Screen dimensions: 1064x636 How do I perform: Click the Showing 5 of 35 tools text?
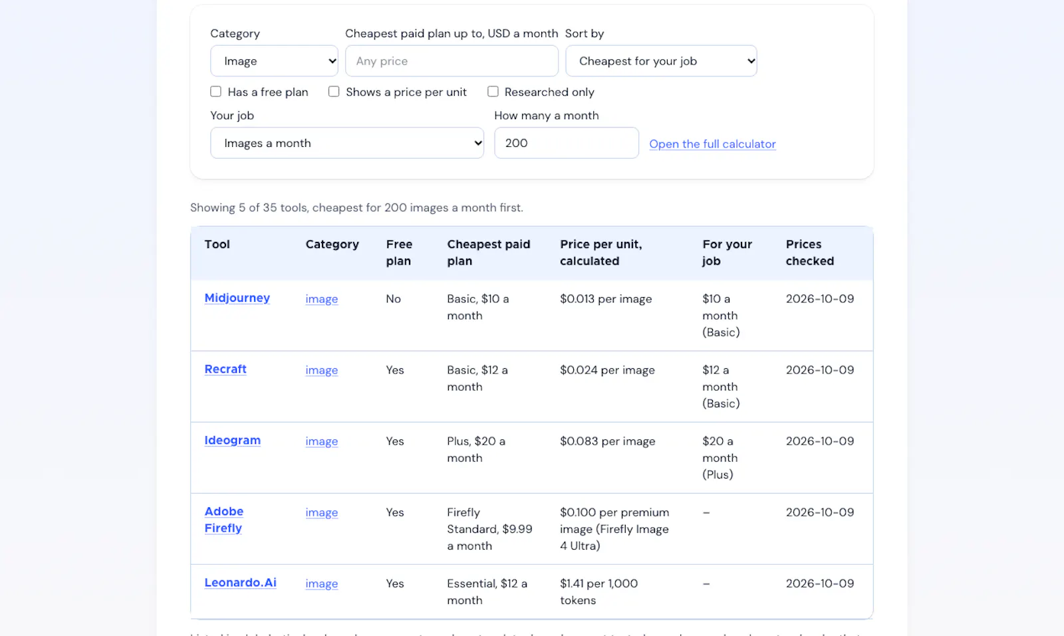pyautogui.click(x=356, y=207)
